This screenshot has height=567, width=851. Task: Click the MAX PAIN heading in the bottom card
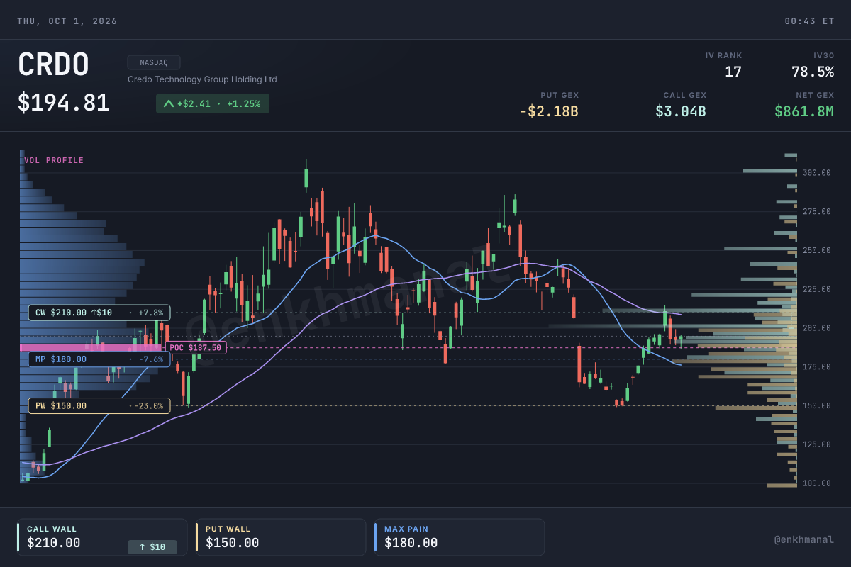coord(406,529)
